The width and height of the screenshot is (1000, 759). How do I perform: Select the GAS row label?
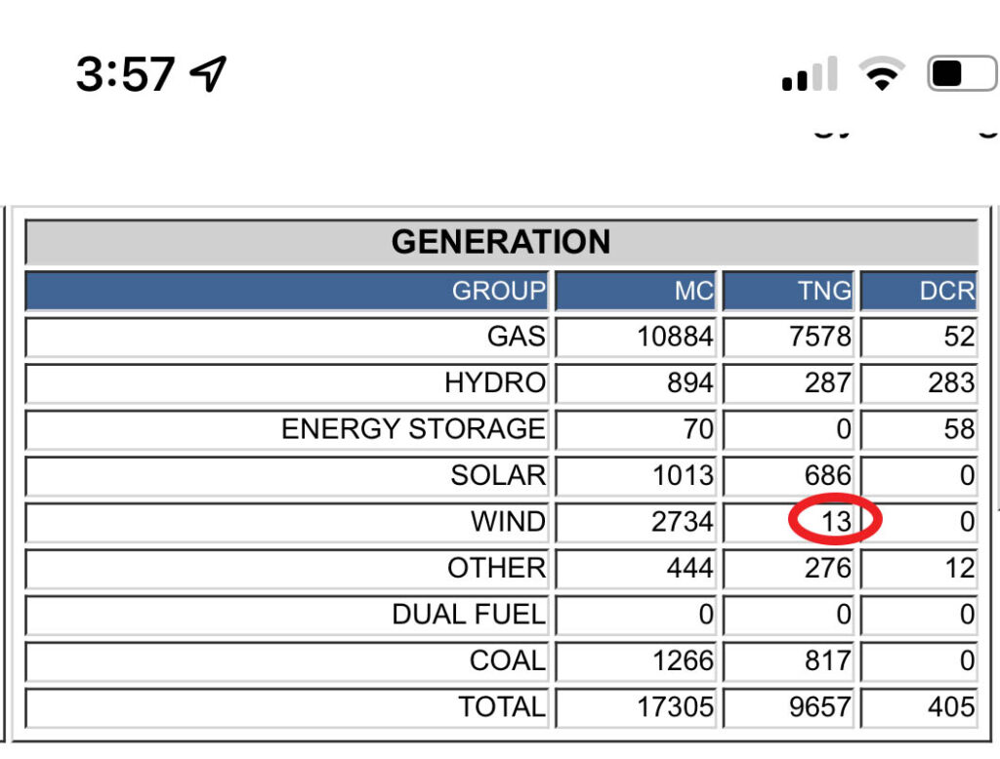pos(516,337)
